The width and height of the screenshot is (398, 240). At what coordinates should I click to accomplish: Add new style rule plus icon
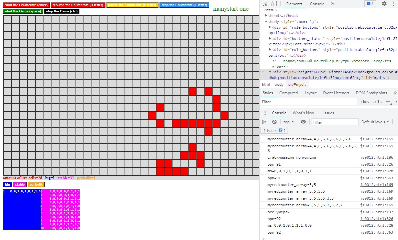(388, 102)
